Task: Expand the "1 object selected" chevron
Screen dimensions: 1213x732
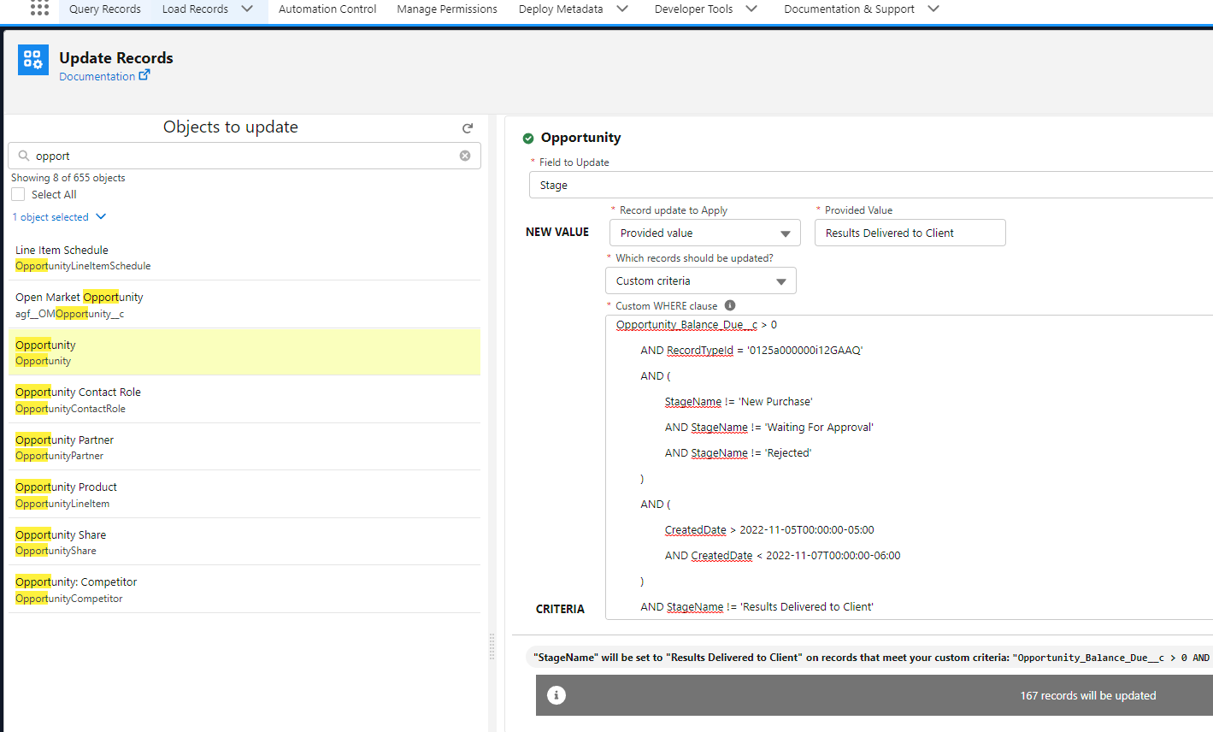Action: pos(101,216)
